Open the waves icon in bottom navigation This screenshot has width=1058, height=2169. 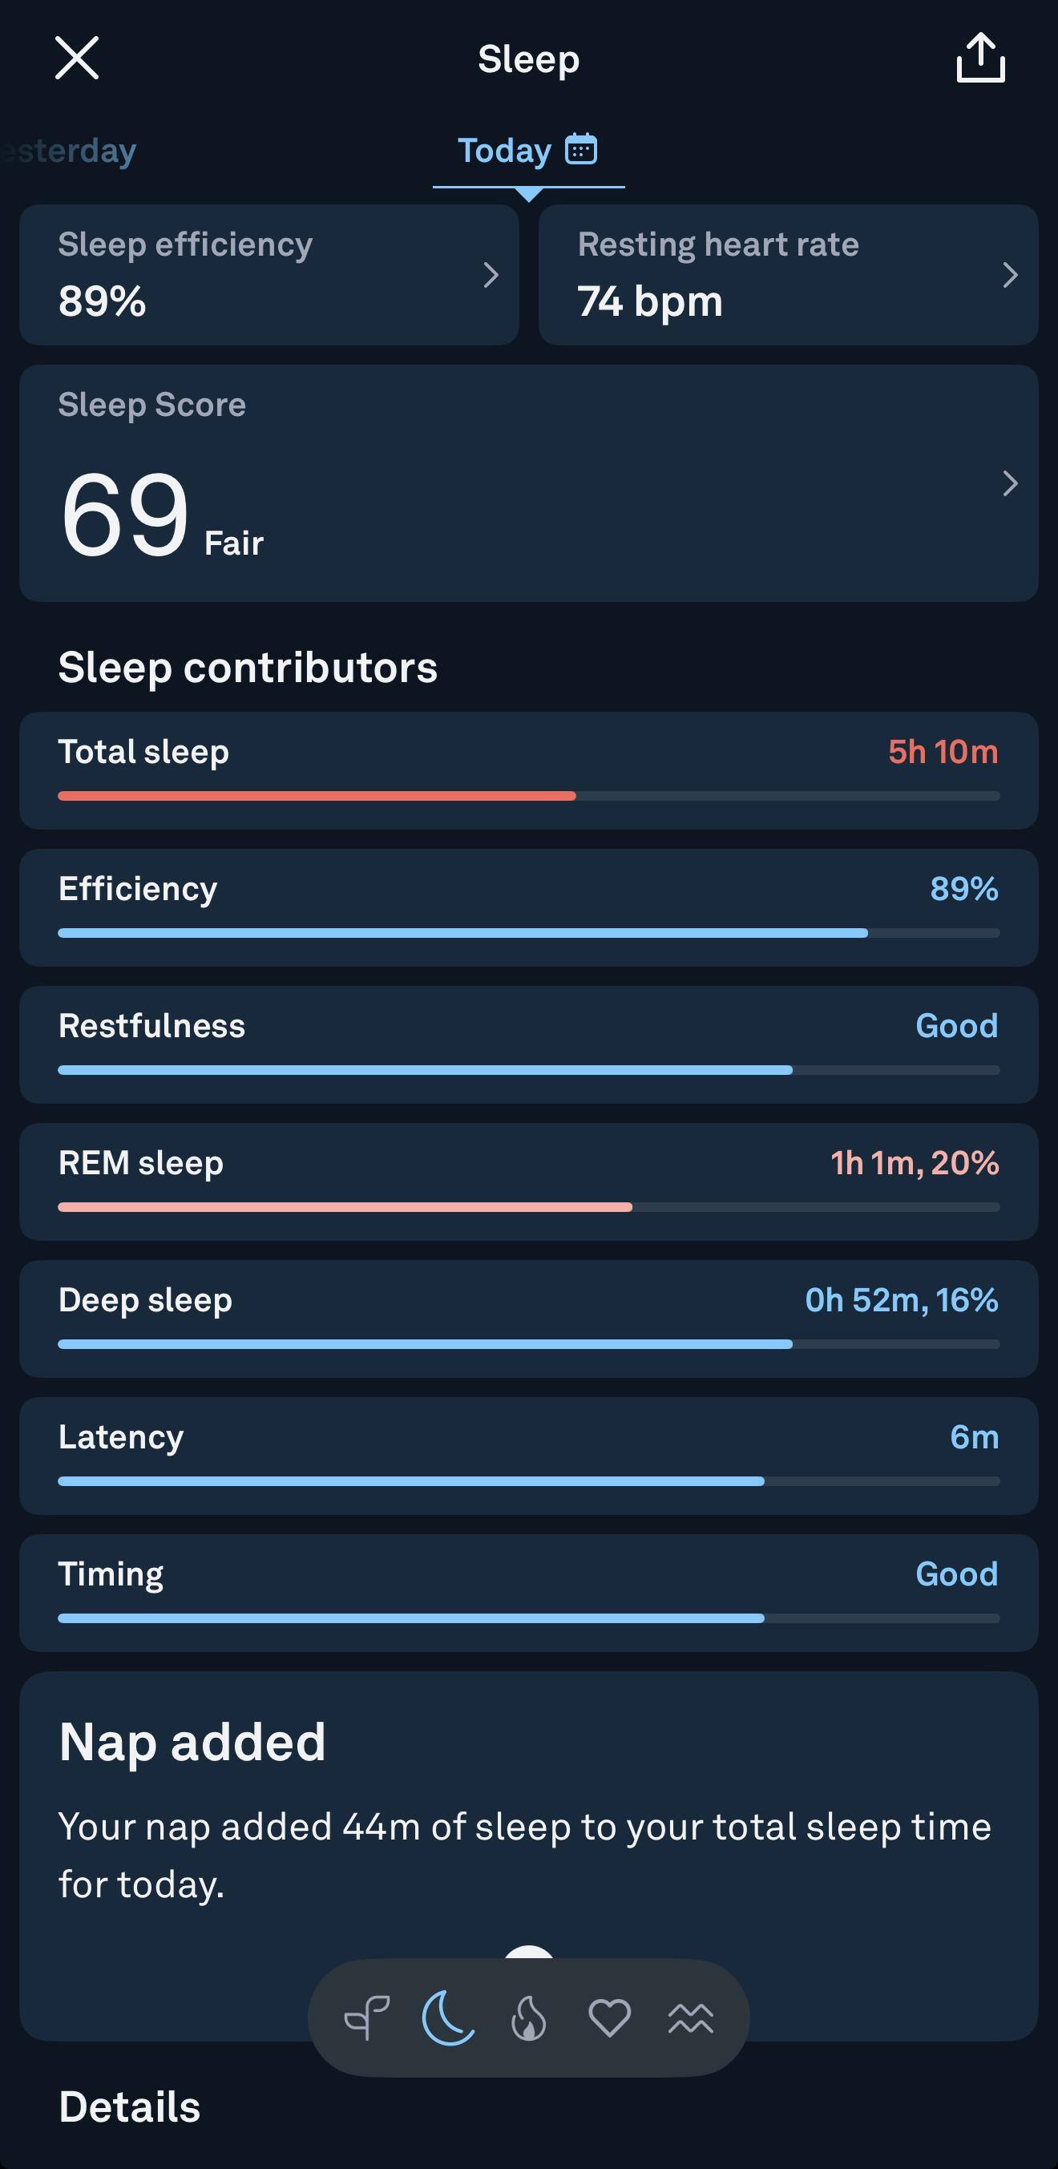point(690,2018)
